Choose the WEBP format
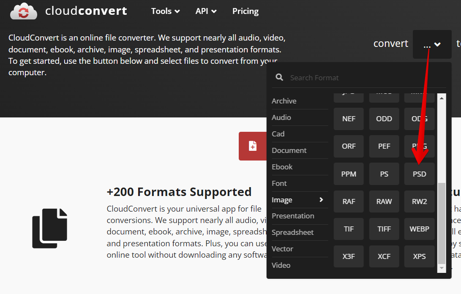 tap(419, 229)
